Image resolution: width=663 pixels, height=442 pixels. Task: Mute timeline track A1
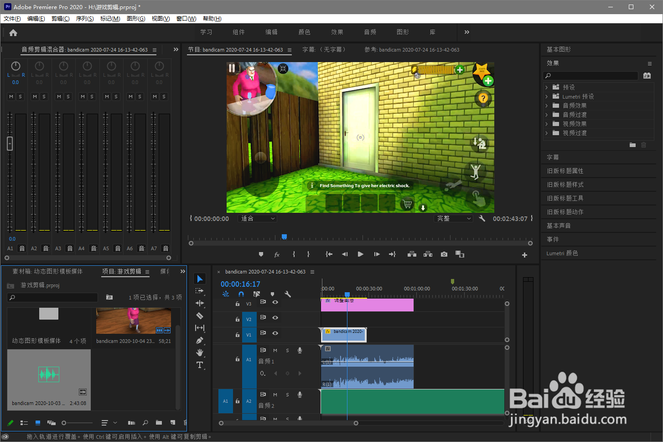275,350
